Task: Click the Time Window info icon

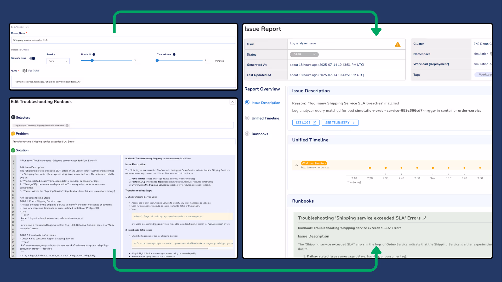Action: pos(174,54)
